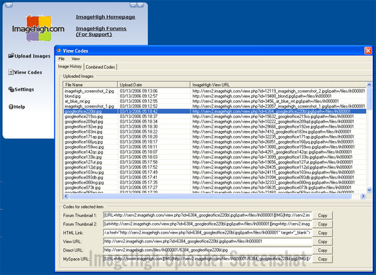376x275 pixels.
Task: Click the URL containing id=19480_blond.jpg
Action: click(262, 96)
